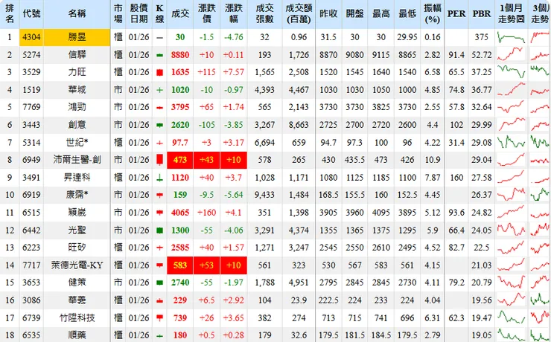The width and height of the screenshot is (551, 342).
Task: Open stock link 沛爾生醫-創
Action: [77, 160]
